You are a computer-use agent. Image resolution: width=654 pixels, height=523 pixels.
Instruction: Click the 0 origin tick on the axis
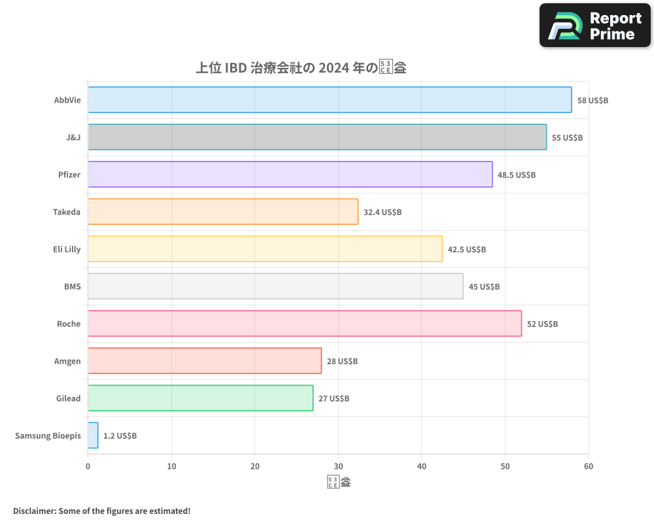(x=88, y=466)
